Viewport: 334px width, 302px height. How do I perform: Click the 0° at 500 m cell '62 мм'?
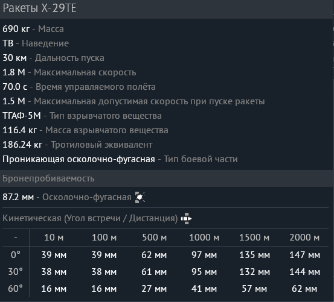click(x=154, y=255)
